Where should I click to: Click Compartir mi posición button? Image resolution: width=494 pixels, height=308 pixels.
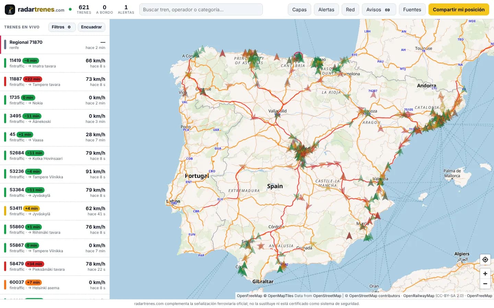pyautogui.click(x=459, y=10)
